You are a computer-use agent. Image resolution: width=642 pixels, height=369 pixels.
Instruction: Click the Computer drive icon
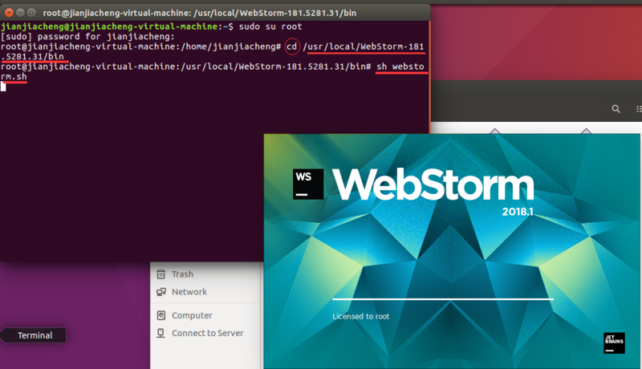pos(161,315)
